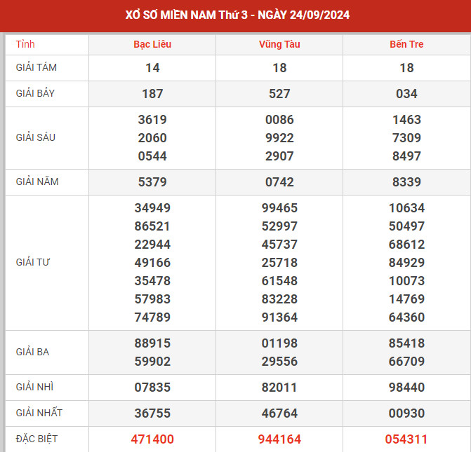Viewport: 471px width, 452px height.
Task: Select giải tư number 74789
Action: [152, 317]
